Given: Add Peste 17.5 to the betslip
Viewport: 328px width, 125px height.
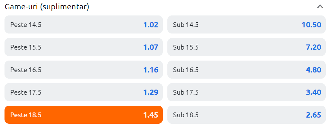Looking at the screenshot, I should pos(84,92).
